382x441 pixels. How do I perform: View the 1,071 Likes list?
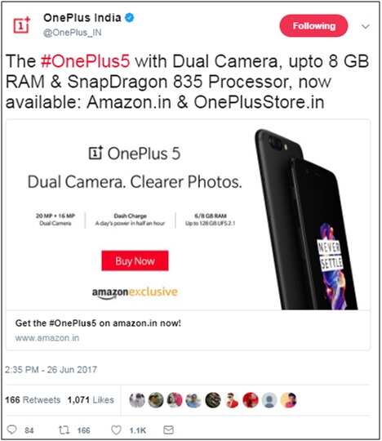click(x=91, y=400)
